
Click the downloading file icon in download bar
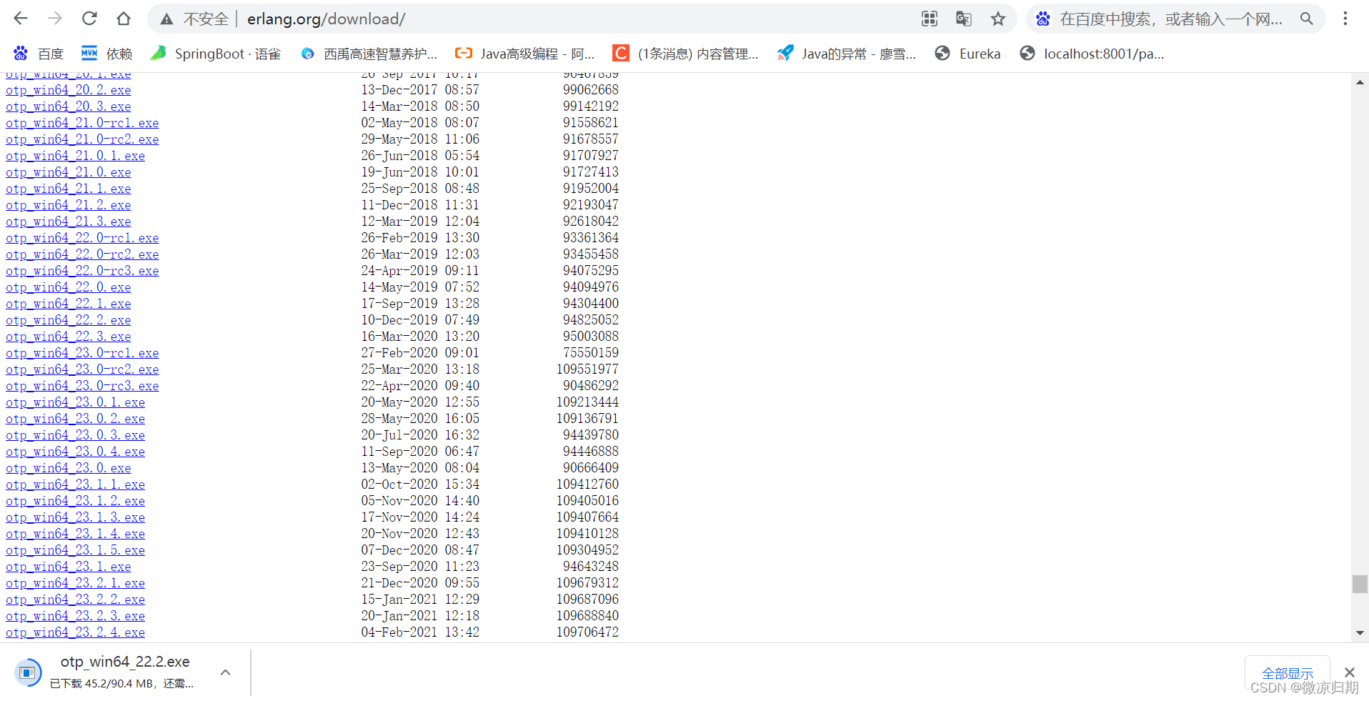(28, 672)
